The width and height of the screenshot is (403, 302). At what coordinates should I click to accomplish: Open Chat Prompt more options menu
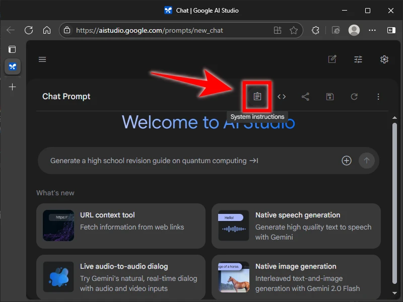tap(378, 97)
